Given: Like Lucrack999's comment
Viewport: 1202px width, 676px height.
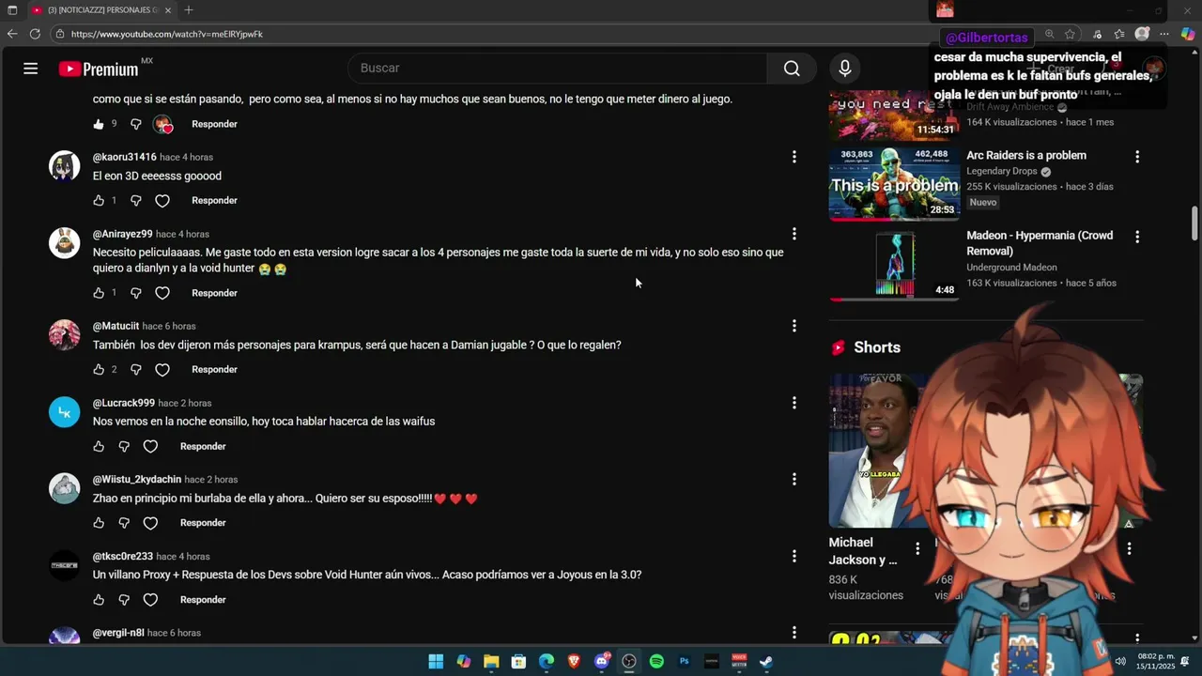Looking at the screenshot, I should (x=99, y=447).
